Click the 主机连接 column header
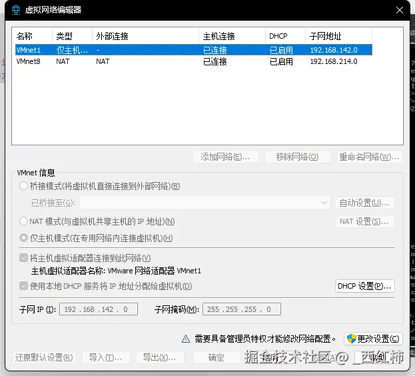 232,36
